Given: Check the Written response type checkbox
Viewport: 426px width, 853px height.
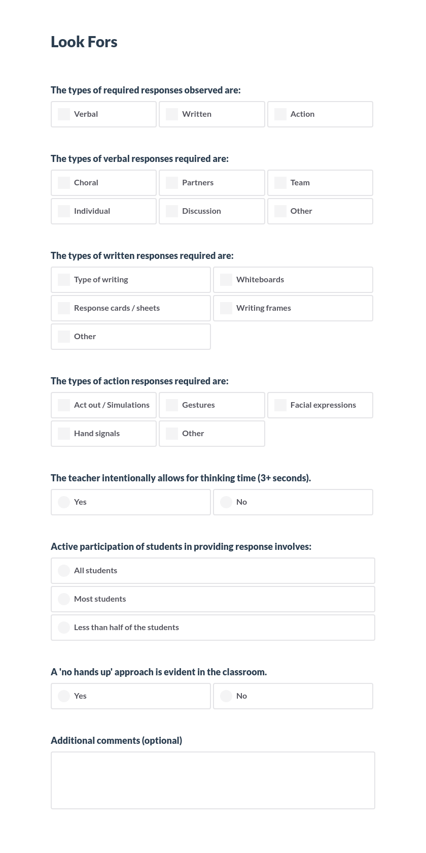Looking at the screenshot, I should (x=172, y=114).
